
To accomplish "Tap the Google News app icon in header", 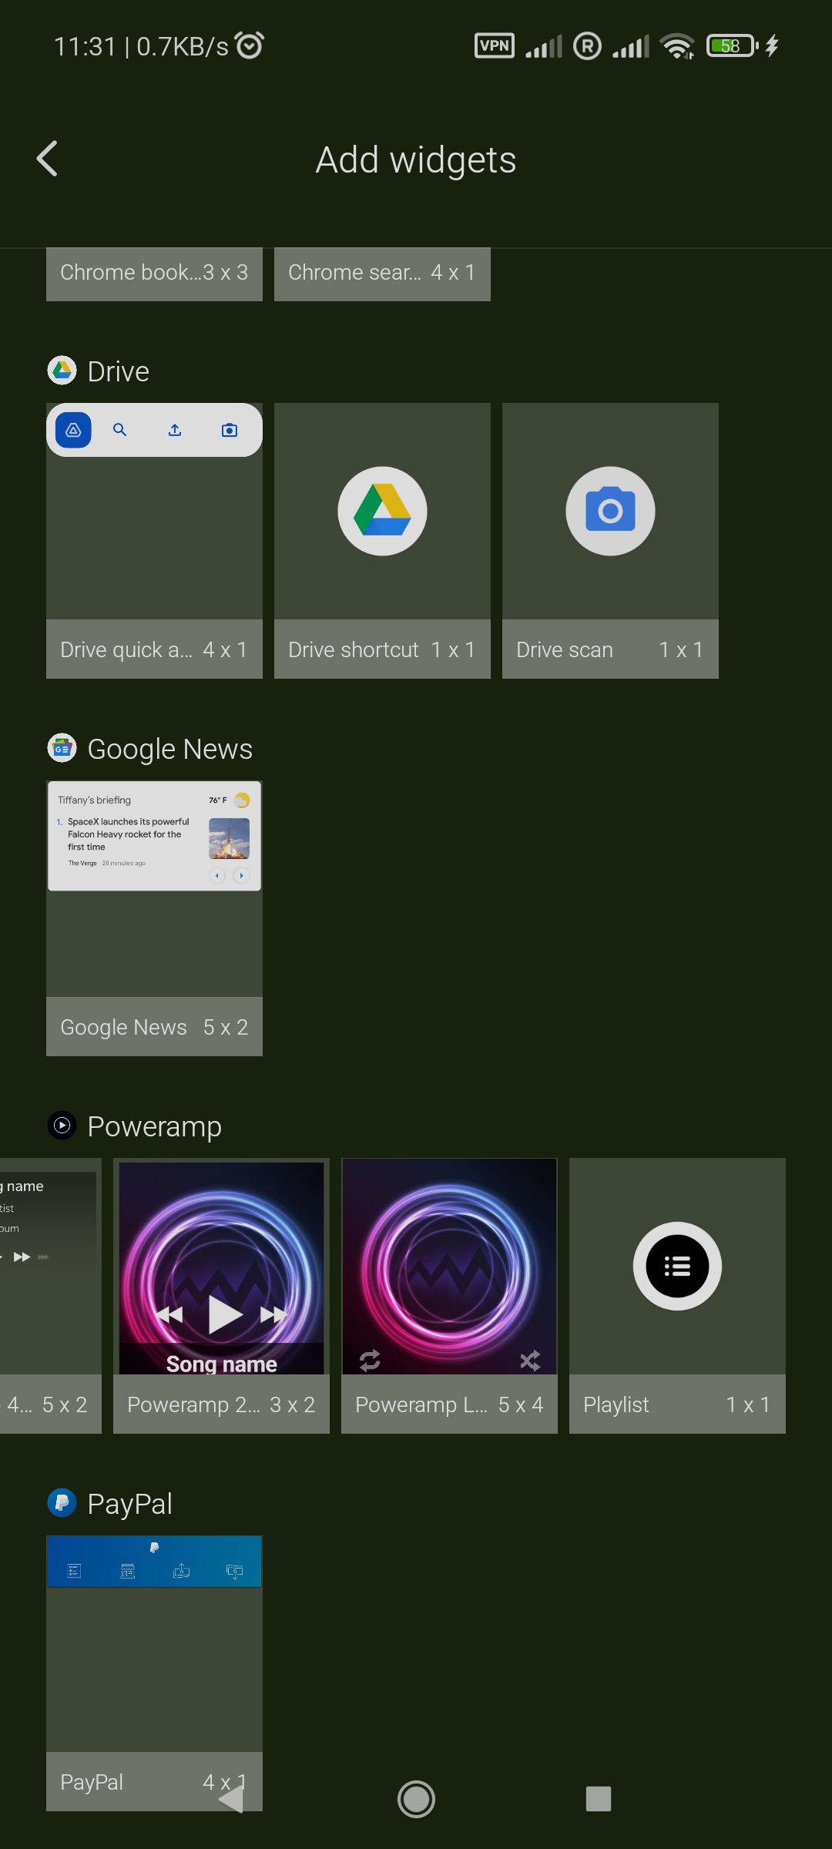I will 62,748.
